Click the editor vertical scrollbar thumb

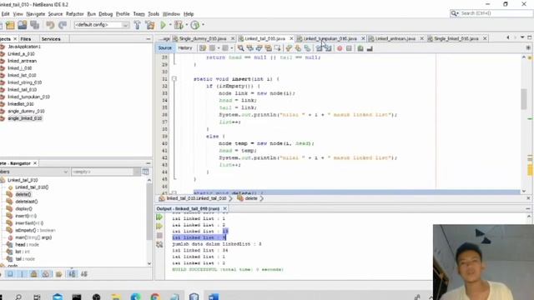point(524,99)
